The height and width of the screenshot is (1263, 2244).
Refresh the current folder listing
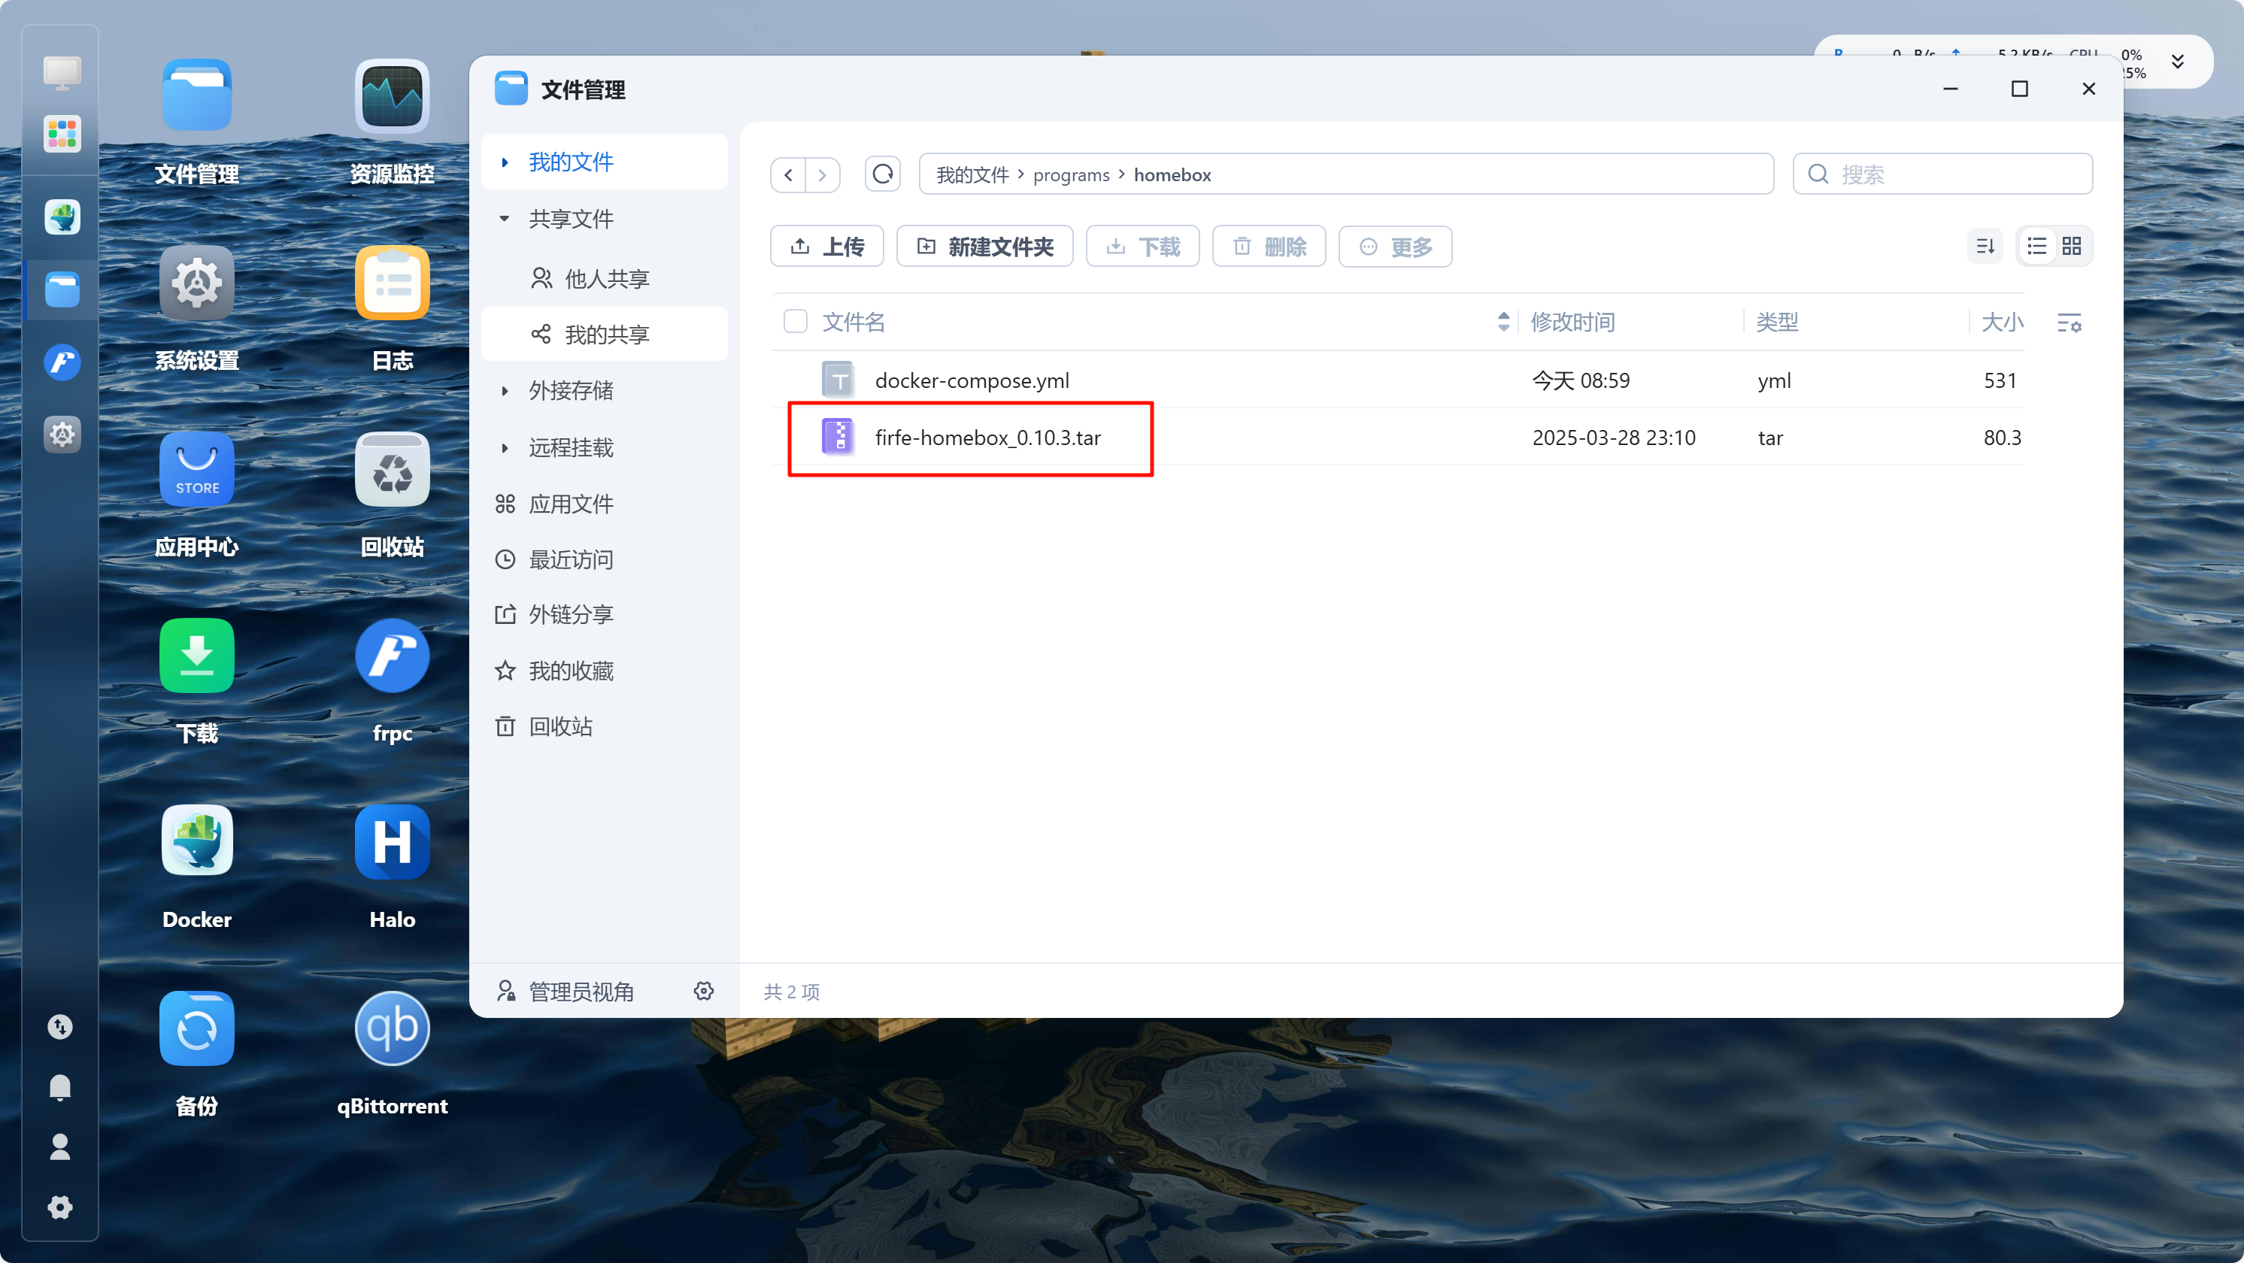(882, 174)
